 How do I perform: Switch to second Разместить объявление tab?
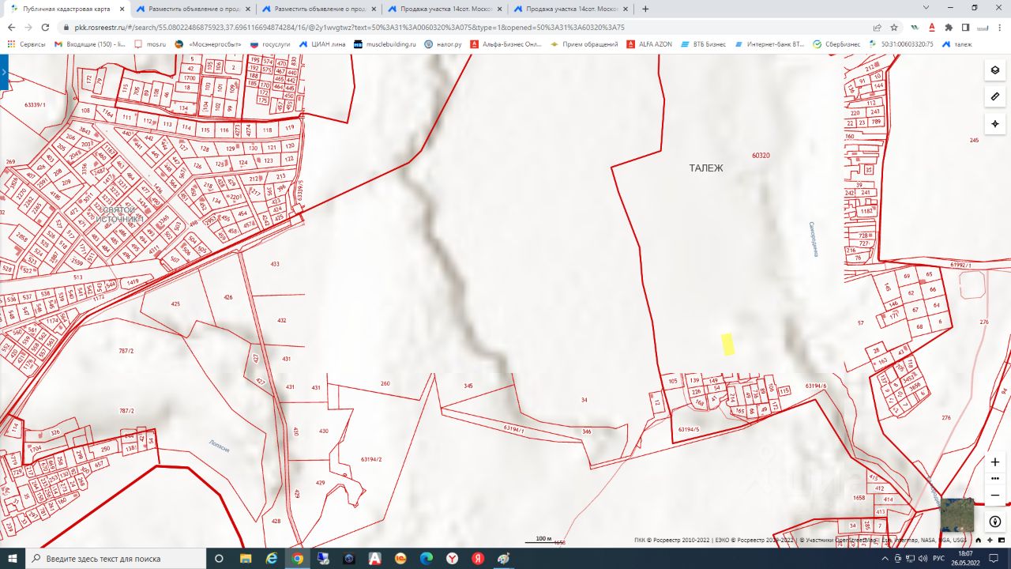[320, 9]
